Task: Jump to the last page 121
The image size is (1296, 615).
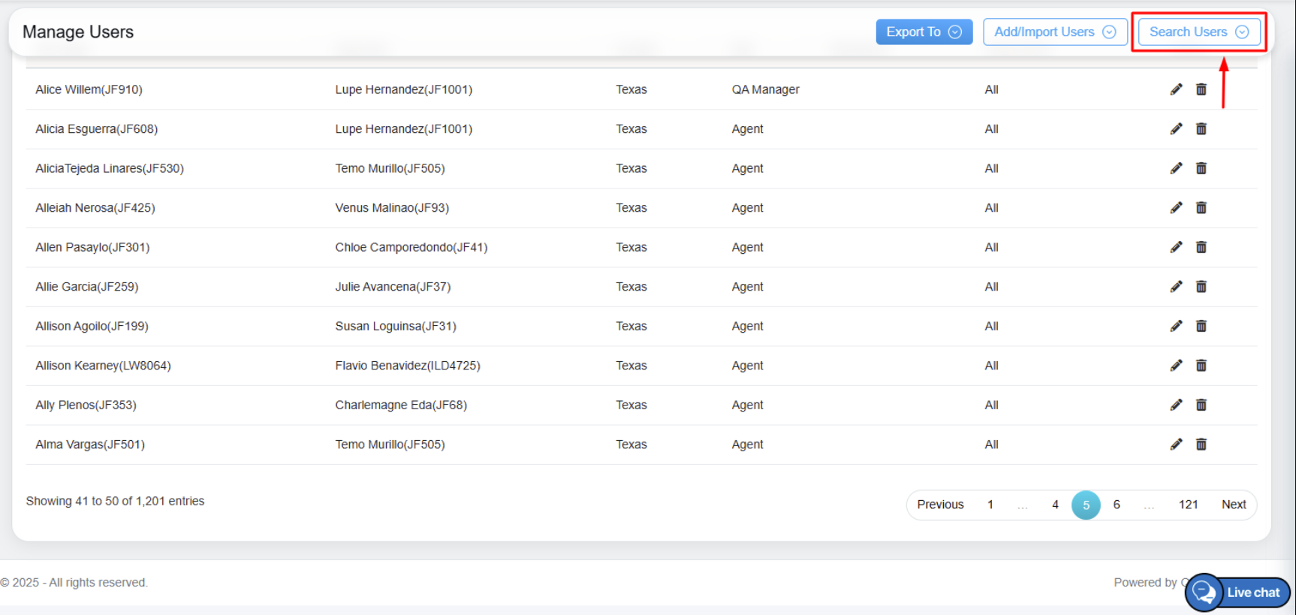Action: point(1188,505)
